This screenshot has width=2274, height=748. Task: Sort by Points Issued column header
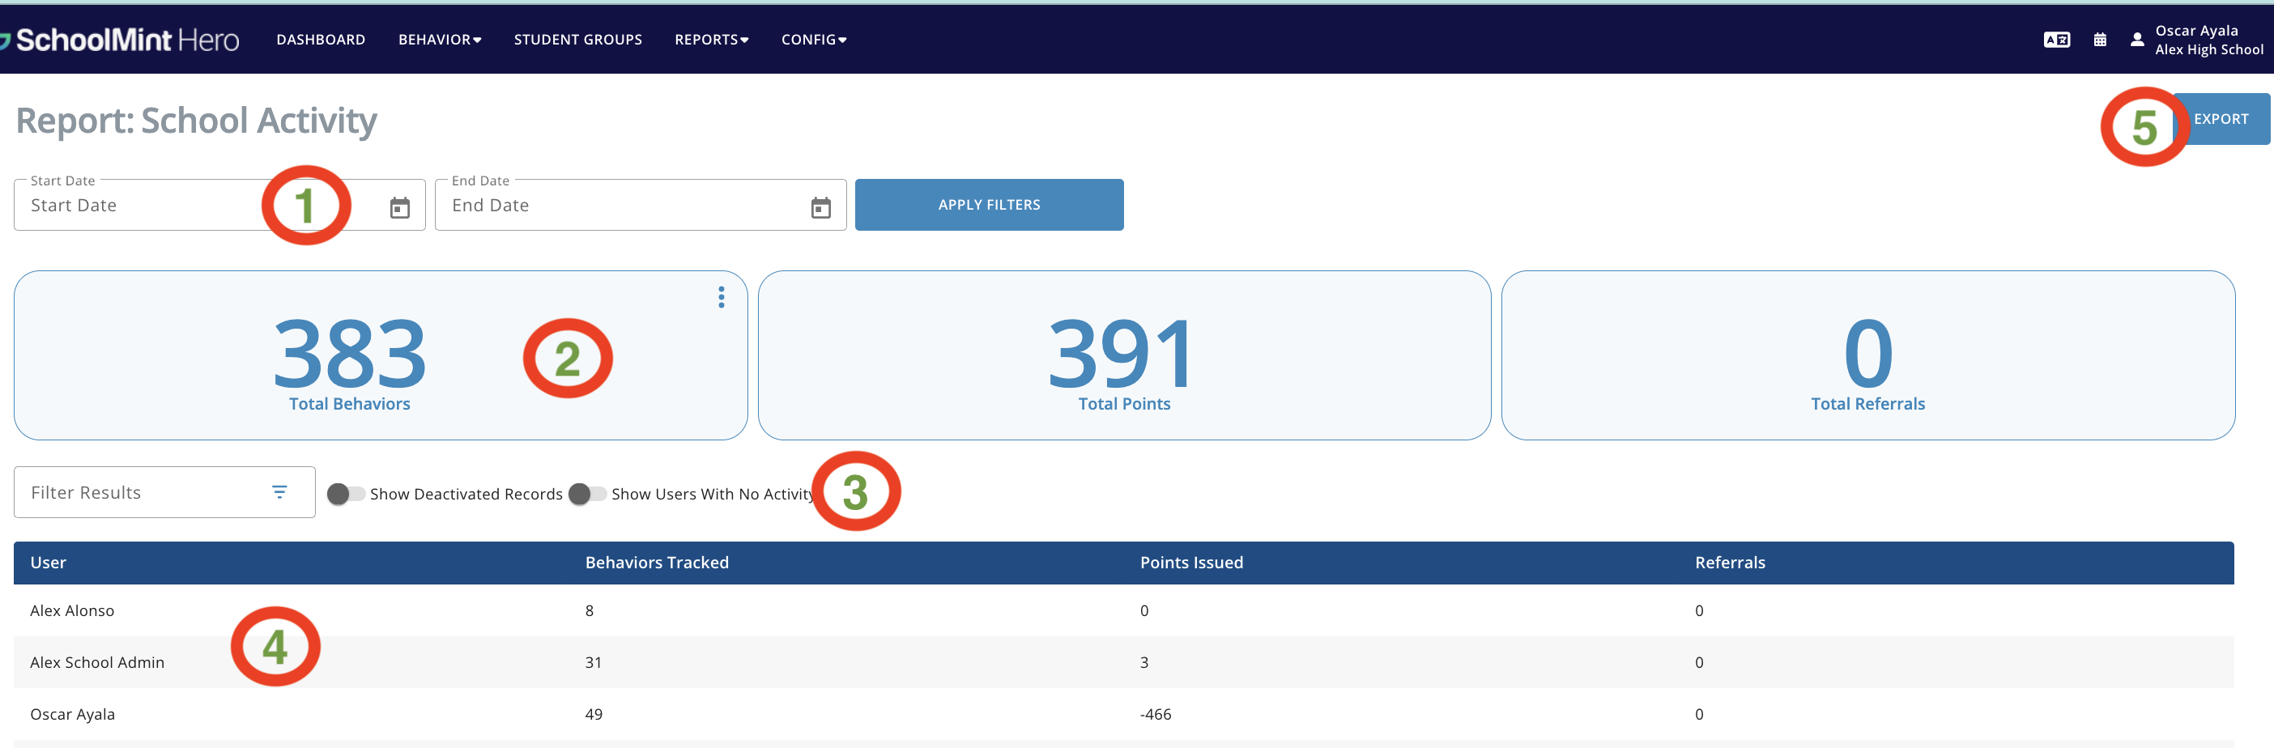coord(1190,563)
